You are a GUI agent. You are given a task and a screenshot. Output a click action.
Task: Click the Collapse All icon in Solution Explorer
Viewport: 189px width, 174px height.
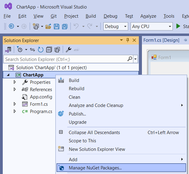pyautogui.click(x=49, y=50)
